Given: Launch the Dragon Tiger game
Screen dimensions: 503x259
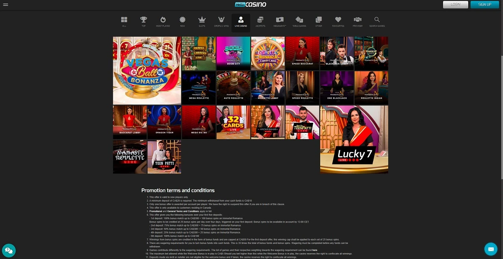Looking at the screenshot, I should (164, 122).
